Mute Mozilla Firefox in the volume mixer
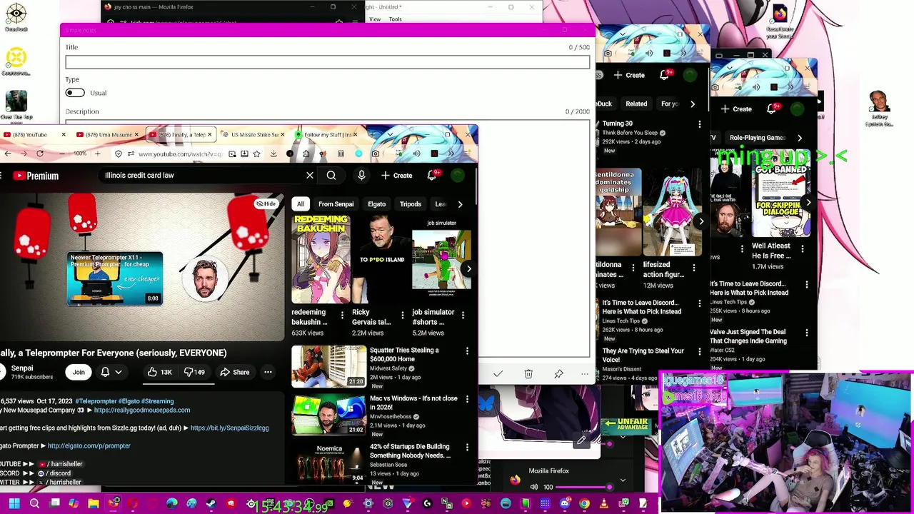The height and width of the screenshot is (514, 914). pos(533,487)
